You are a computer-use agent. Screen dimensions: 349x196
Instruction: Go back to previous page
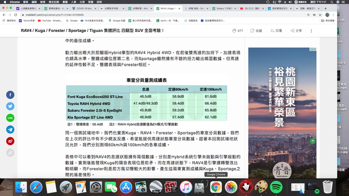4,15
